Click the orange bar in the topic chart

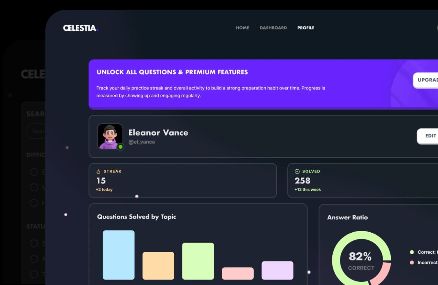pos(158,266)
